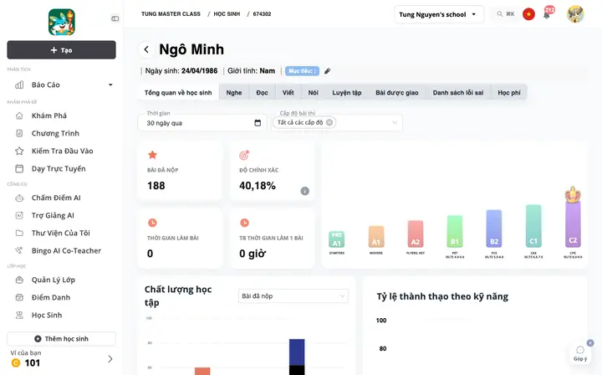Image resolution: width=602 pixels, height=375 pixels.
Task: Click the wallet coin icon
Action: (16, 362)
